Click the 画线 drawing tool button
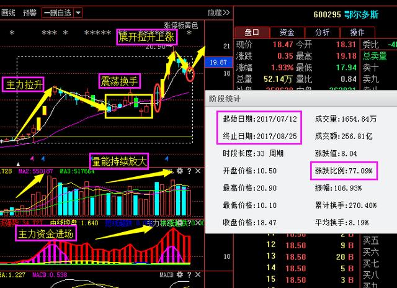Viewport: 397px width, 288px height. click(x=8, y=12)
